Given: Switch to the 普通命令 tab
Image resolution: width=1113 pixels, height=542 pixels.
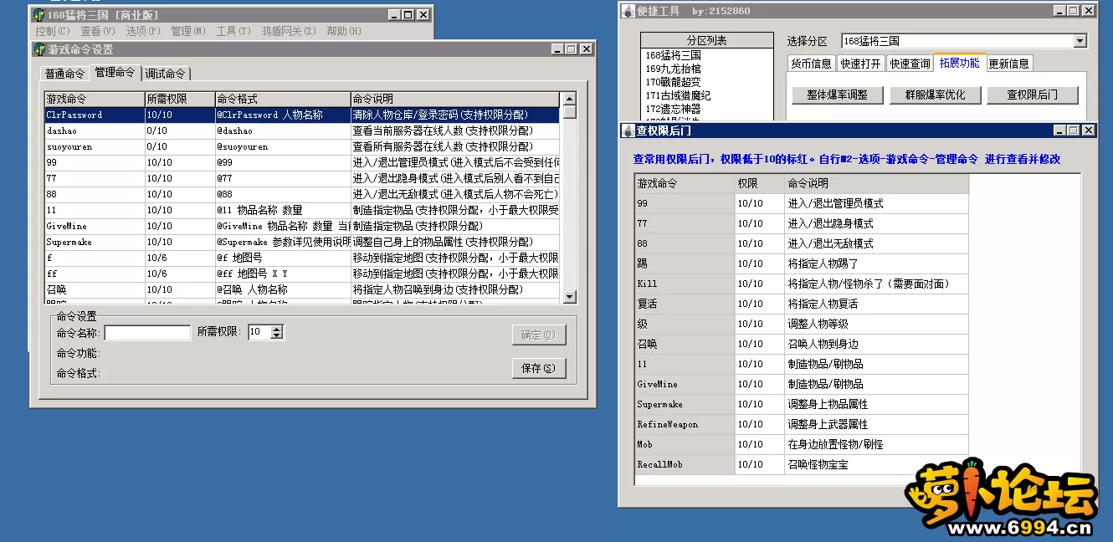Looking at the screenshot, I should click(x=65, y=74).
